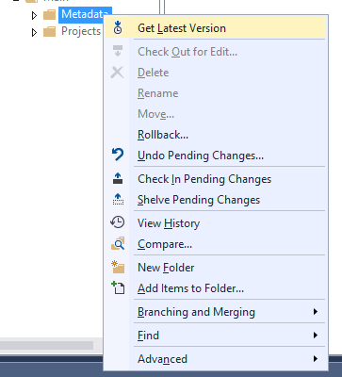Click the New Folder icon
The height and width of the screenshot is (377, 342).
point(118,267)
